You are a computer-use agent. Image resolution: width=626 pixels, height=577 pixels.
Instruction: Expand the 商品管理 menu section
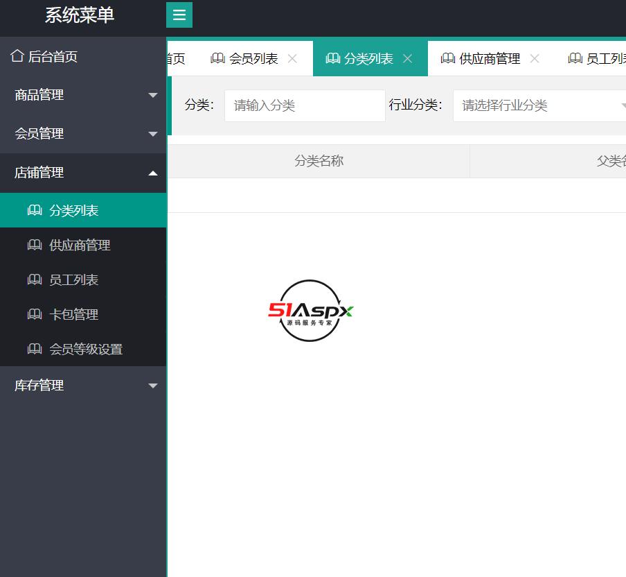pyautogui.click(x=83, y=95)
